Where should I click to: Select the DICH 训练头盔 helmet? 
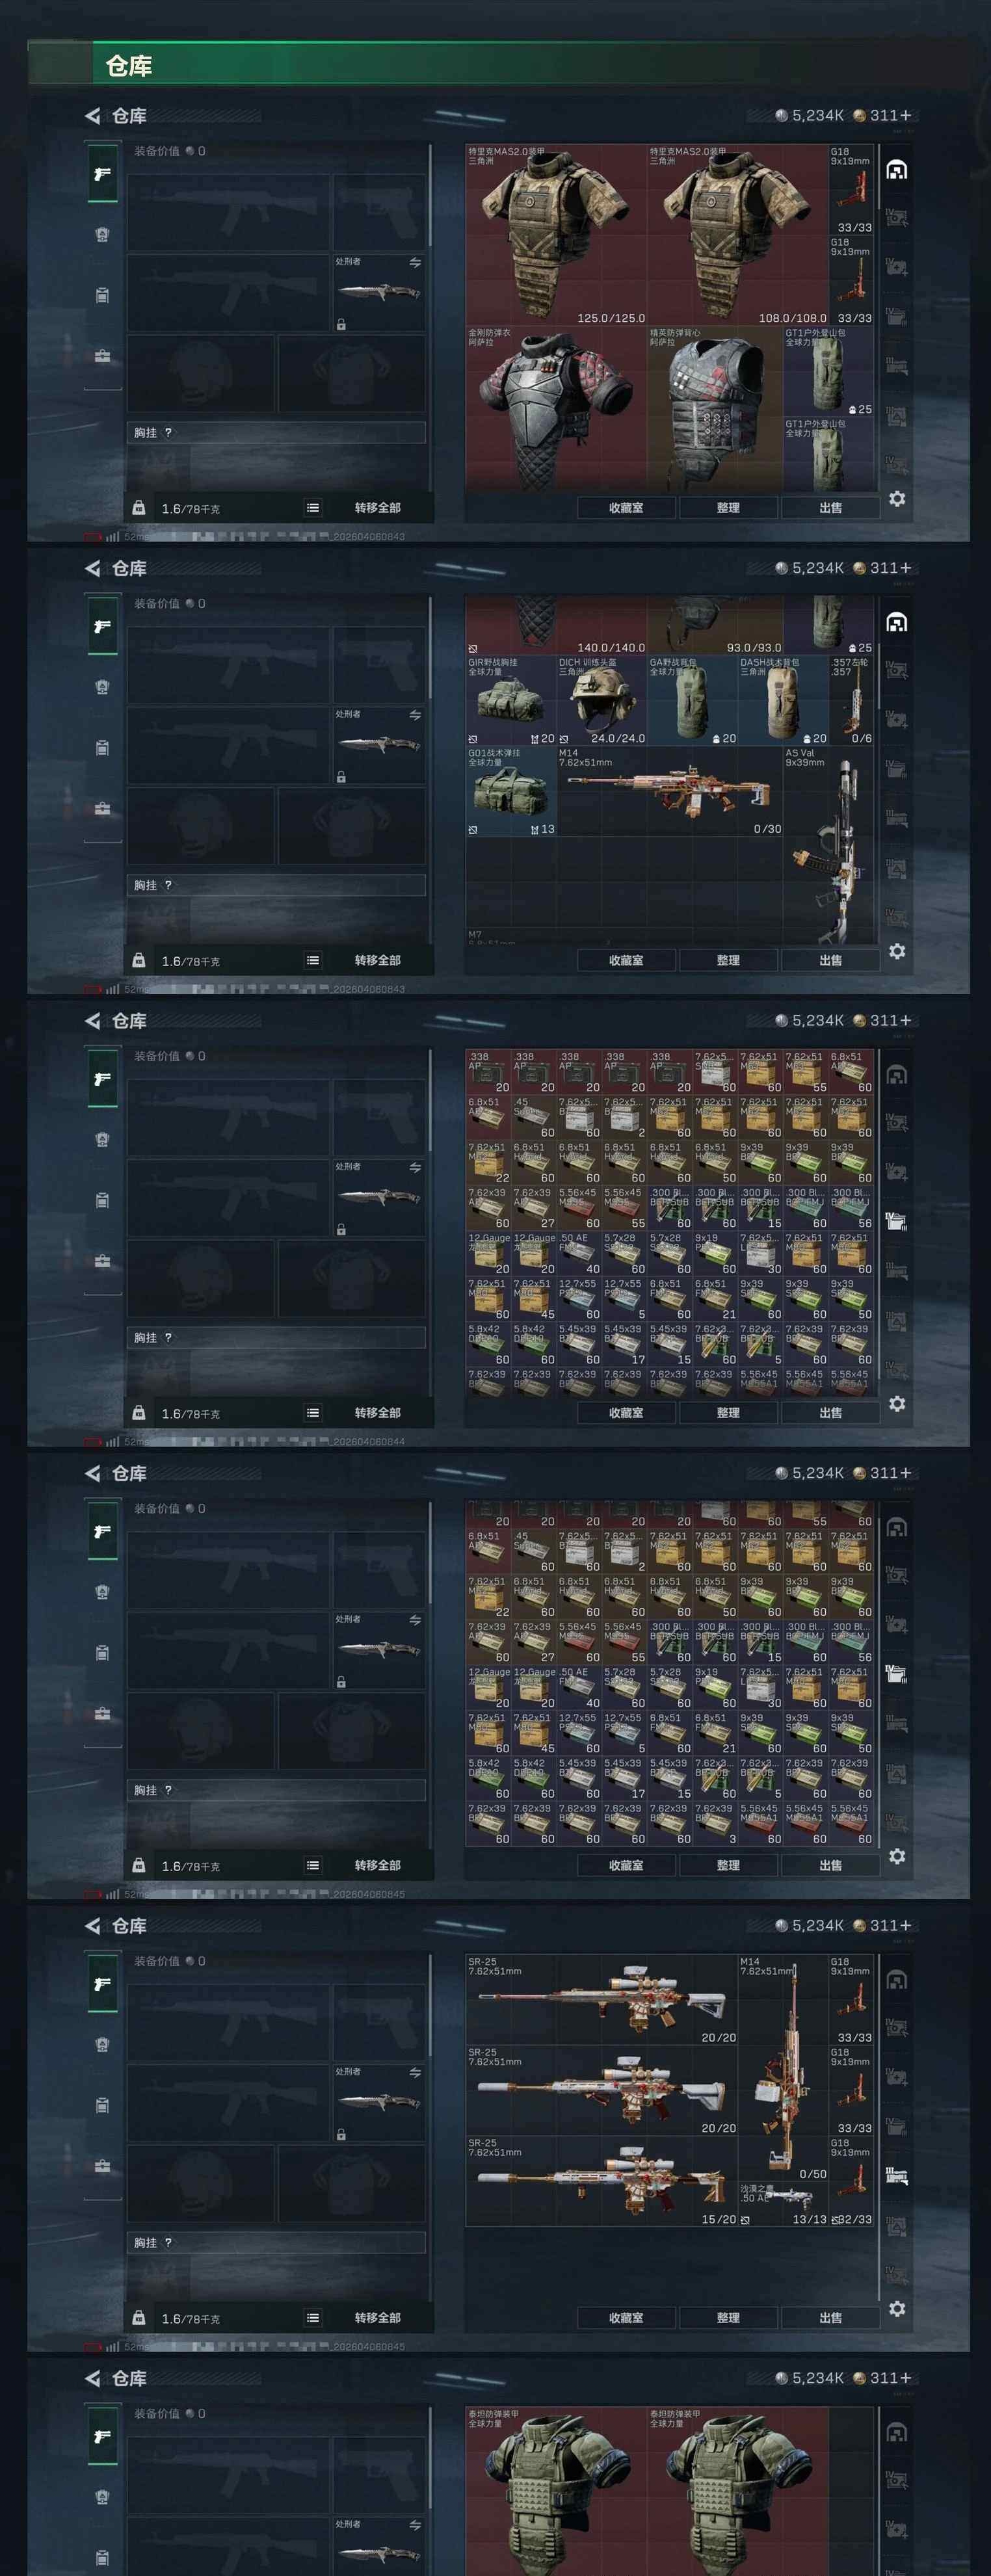[601, 700]
